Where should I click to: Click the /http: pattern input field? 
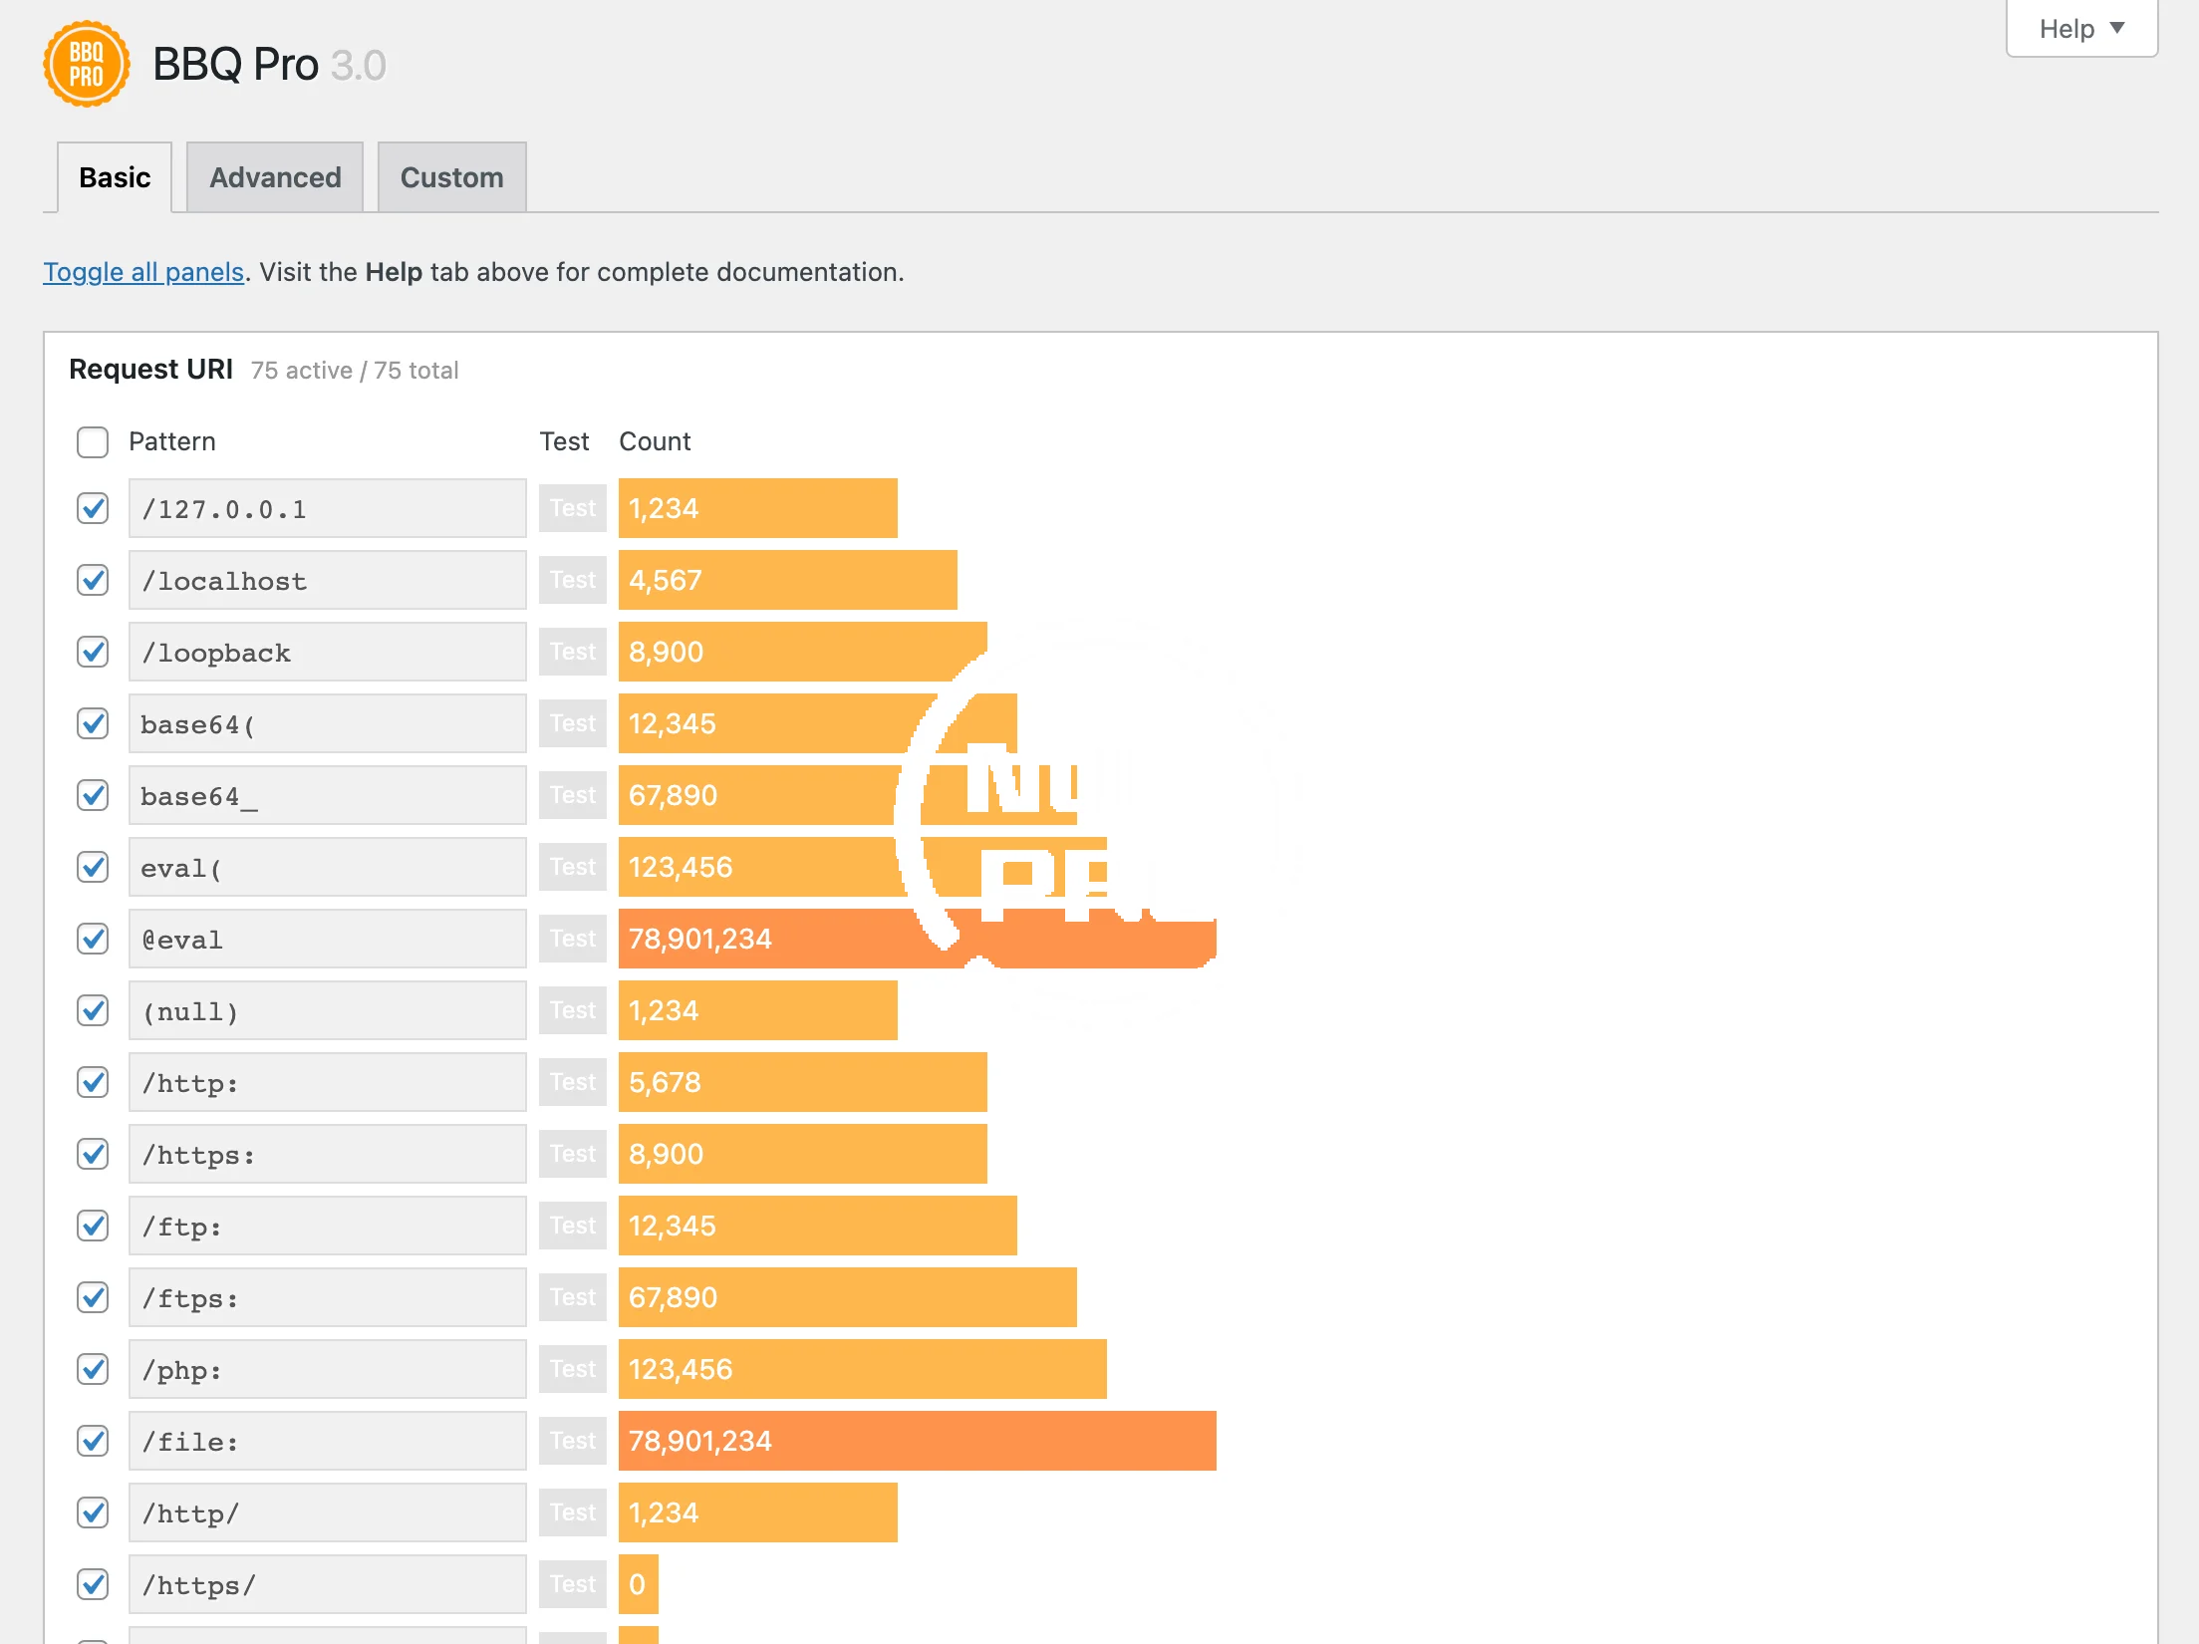tap(327, 1082)
